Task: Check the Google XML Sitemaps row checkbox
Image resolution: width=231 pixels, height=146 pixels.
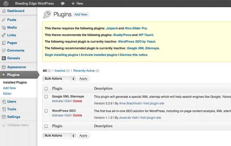Action: [x=46, y=97]
